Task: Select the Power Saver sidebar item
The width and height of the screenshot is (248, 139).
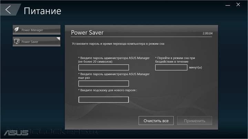Action: click(37, 42)
